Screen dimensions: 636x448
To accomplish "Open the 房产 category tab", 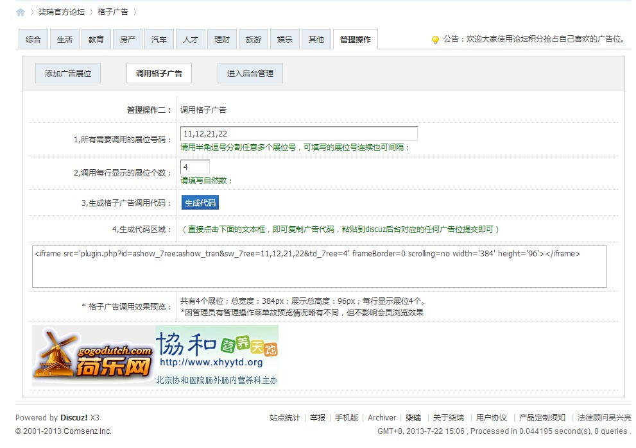I will [x=128, y=40].
